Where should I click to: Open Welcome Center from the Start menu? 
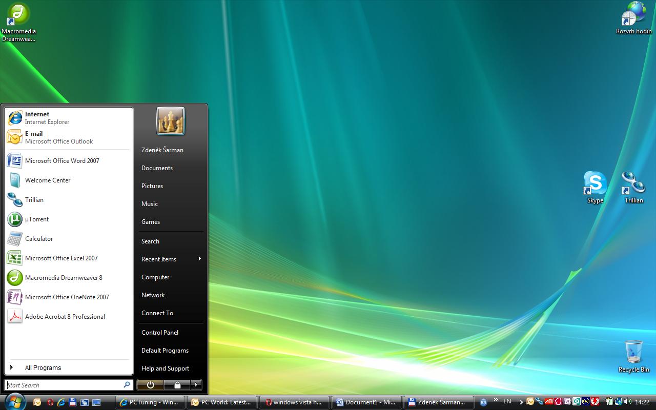pos(69,180)
